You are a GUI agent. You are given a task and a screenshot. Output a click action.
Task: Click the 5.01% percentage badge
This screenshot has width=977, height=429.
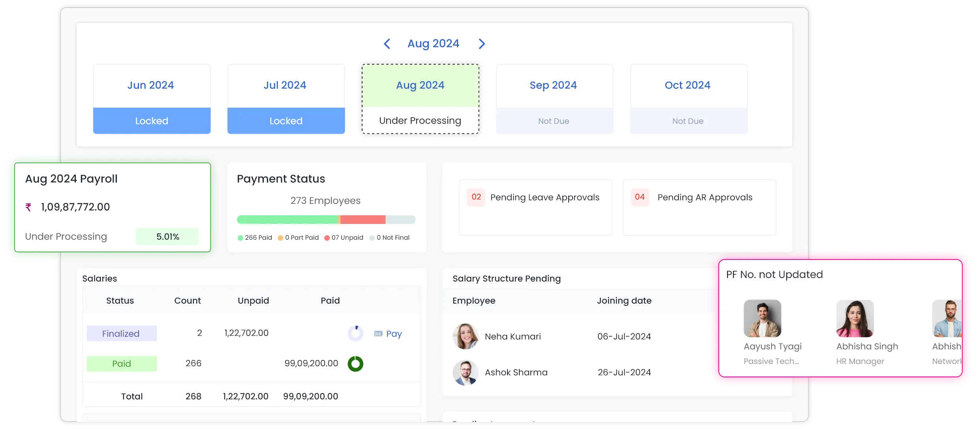[x=167, y=237]
